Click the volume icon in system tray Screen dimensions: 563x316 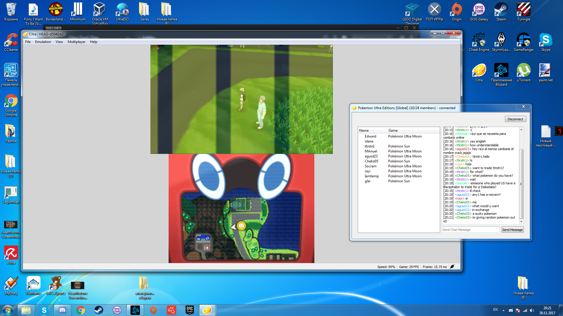coord(532,310)
